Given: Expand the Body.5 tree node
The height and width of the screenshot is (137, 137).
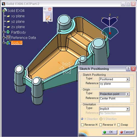Looking at the screenshot, I should pyautogui.click(x=4, y=43).
